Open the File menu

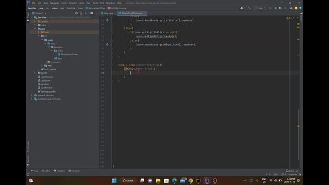33,3
